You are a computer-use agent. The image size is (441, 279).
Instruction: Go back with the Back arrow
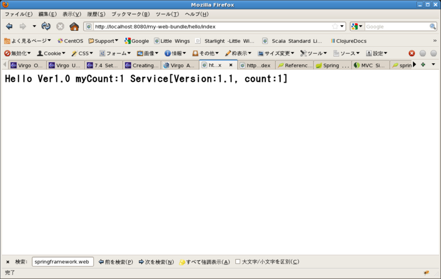pyautogui.click(x=9, y=26)
